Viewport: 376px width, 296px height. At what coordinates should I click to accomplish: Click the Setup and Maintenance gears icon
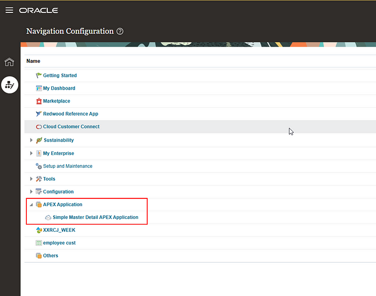(x=39, y=166)
